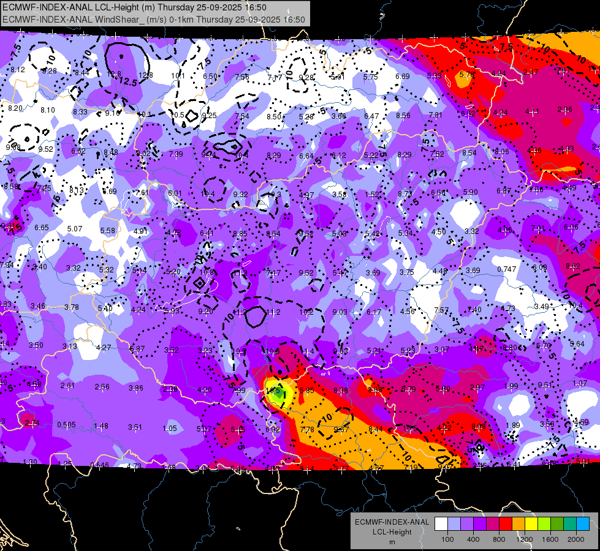Click the orange legend swatch
Image resolution: width=600 pixels, height=551 pixels.
coord(518,523)
